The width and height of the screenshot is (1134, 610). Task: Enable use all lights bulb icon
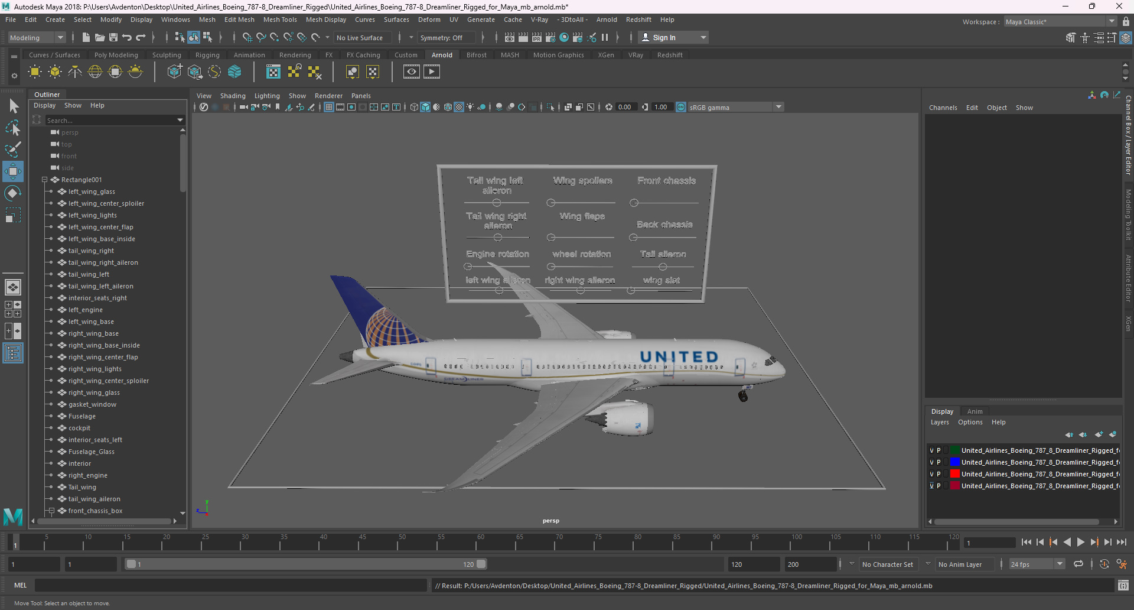470,107
